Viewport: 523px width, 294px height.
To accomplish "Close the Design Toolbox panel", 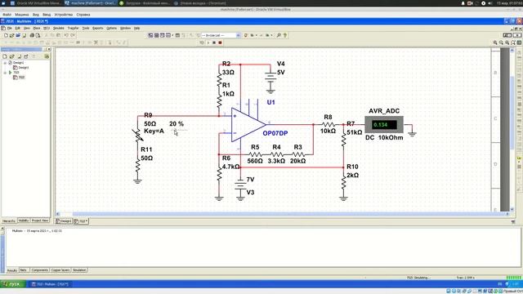I will (49, 49).
